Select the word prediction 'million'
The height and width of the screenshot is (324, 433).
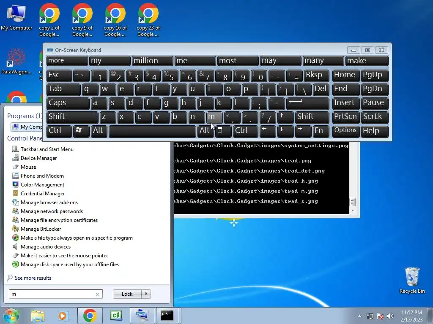152,61
